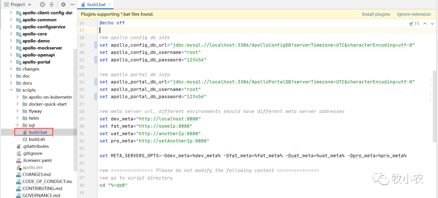The height and width of the screenshot is (198, 438).
Task: Hide the Project tool window
Action: coord(72,4)
